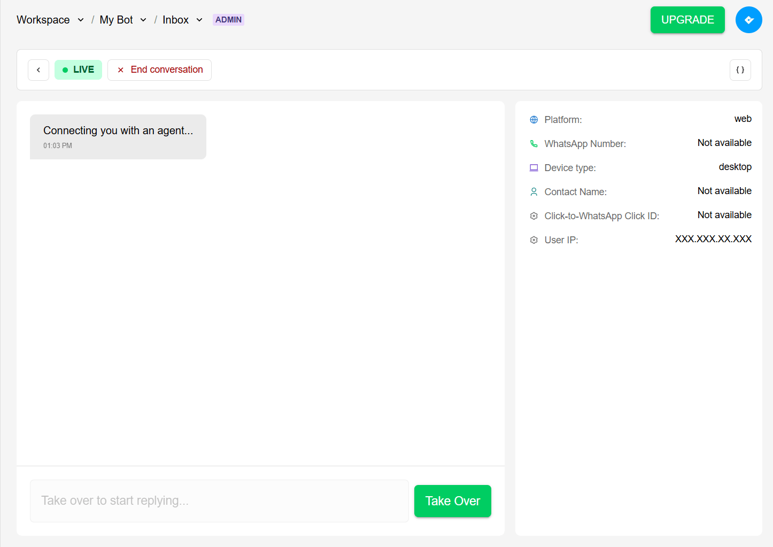The width and height of the screenshot is (773, 547).
Task: Click WhatsApp Number 'Not available' value
Action: [724, 143]
